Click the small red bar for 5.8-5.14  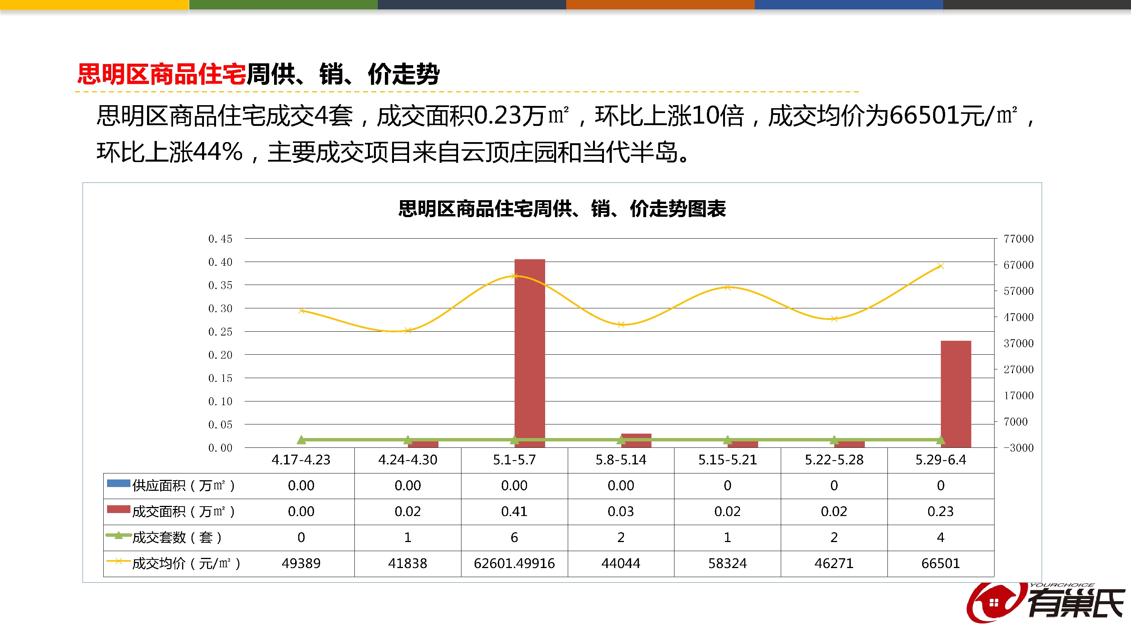[x=636, y=441]
